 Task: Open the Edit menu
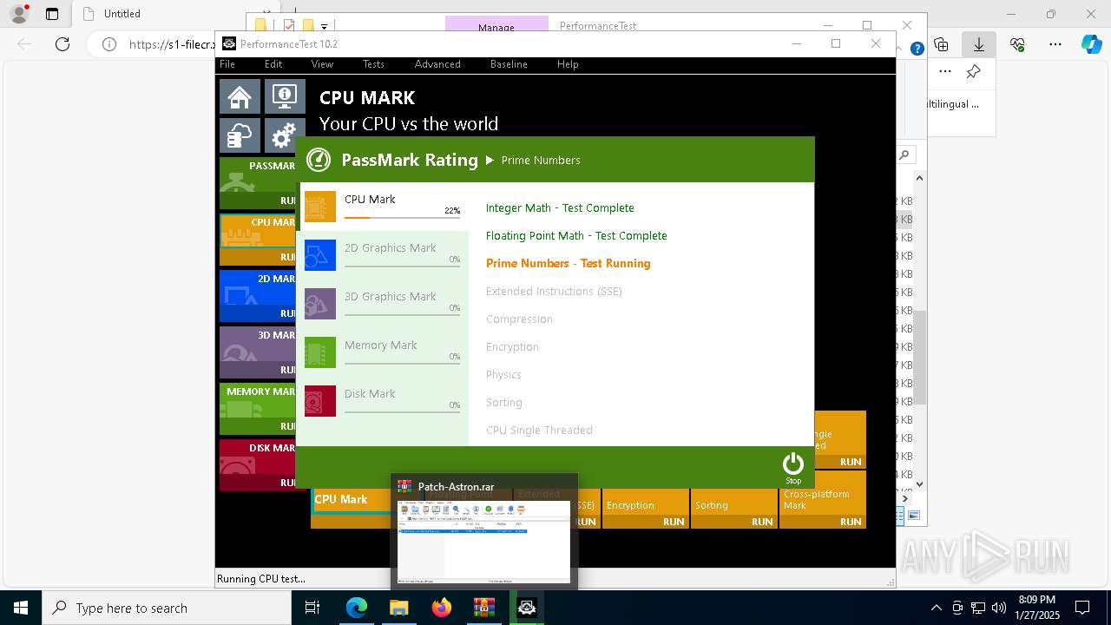pos(273,64)
